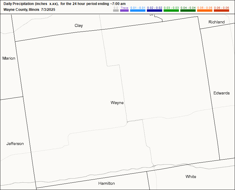Select the Wayne county label
235x190 pixels.
[117, 103]
